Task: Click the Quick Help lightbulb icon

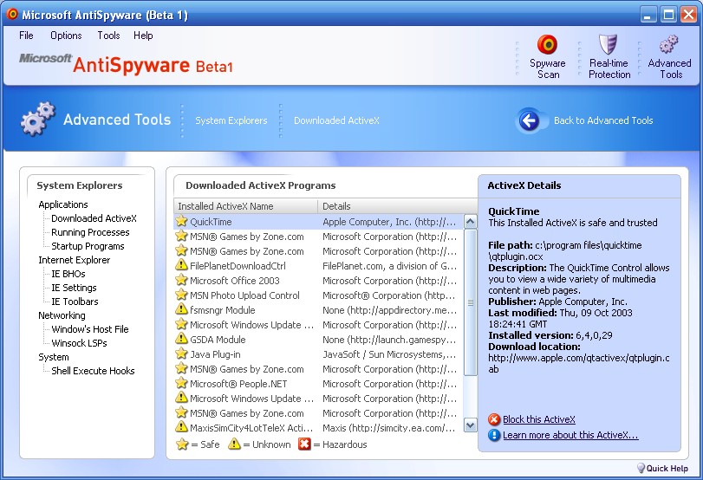Action: point(641,468)
